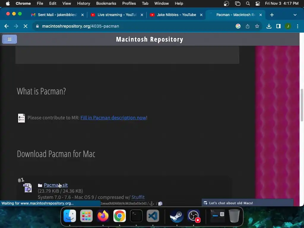
Task: Close the Jake Nibbles YouTube tab
Action: 201,15
